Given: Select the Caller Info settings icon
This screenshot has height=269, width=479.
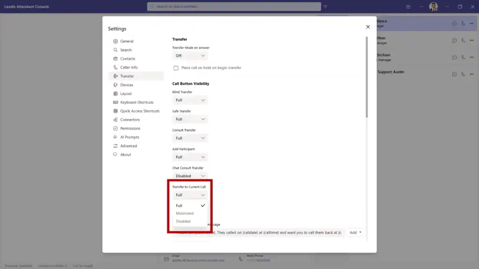Looking at the screenshot, I should 116,67.
